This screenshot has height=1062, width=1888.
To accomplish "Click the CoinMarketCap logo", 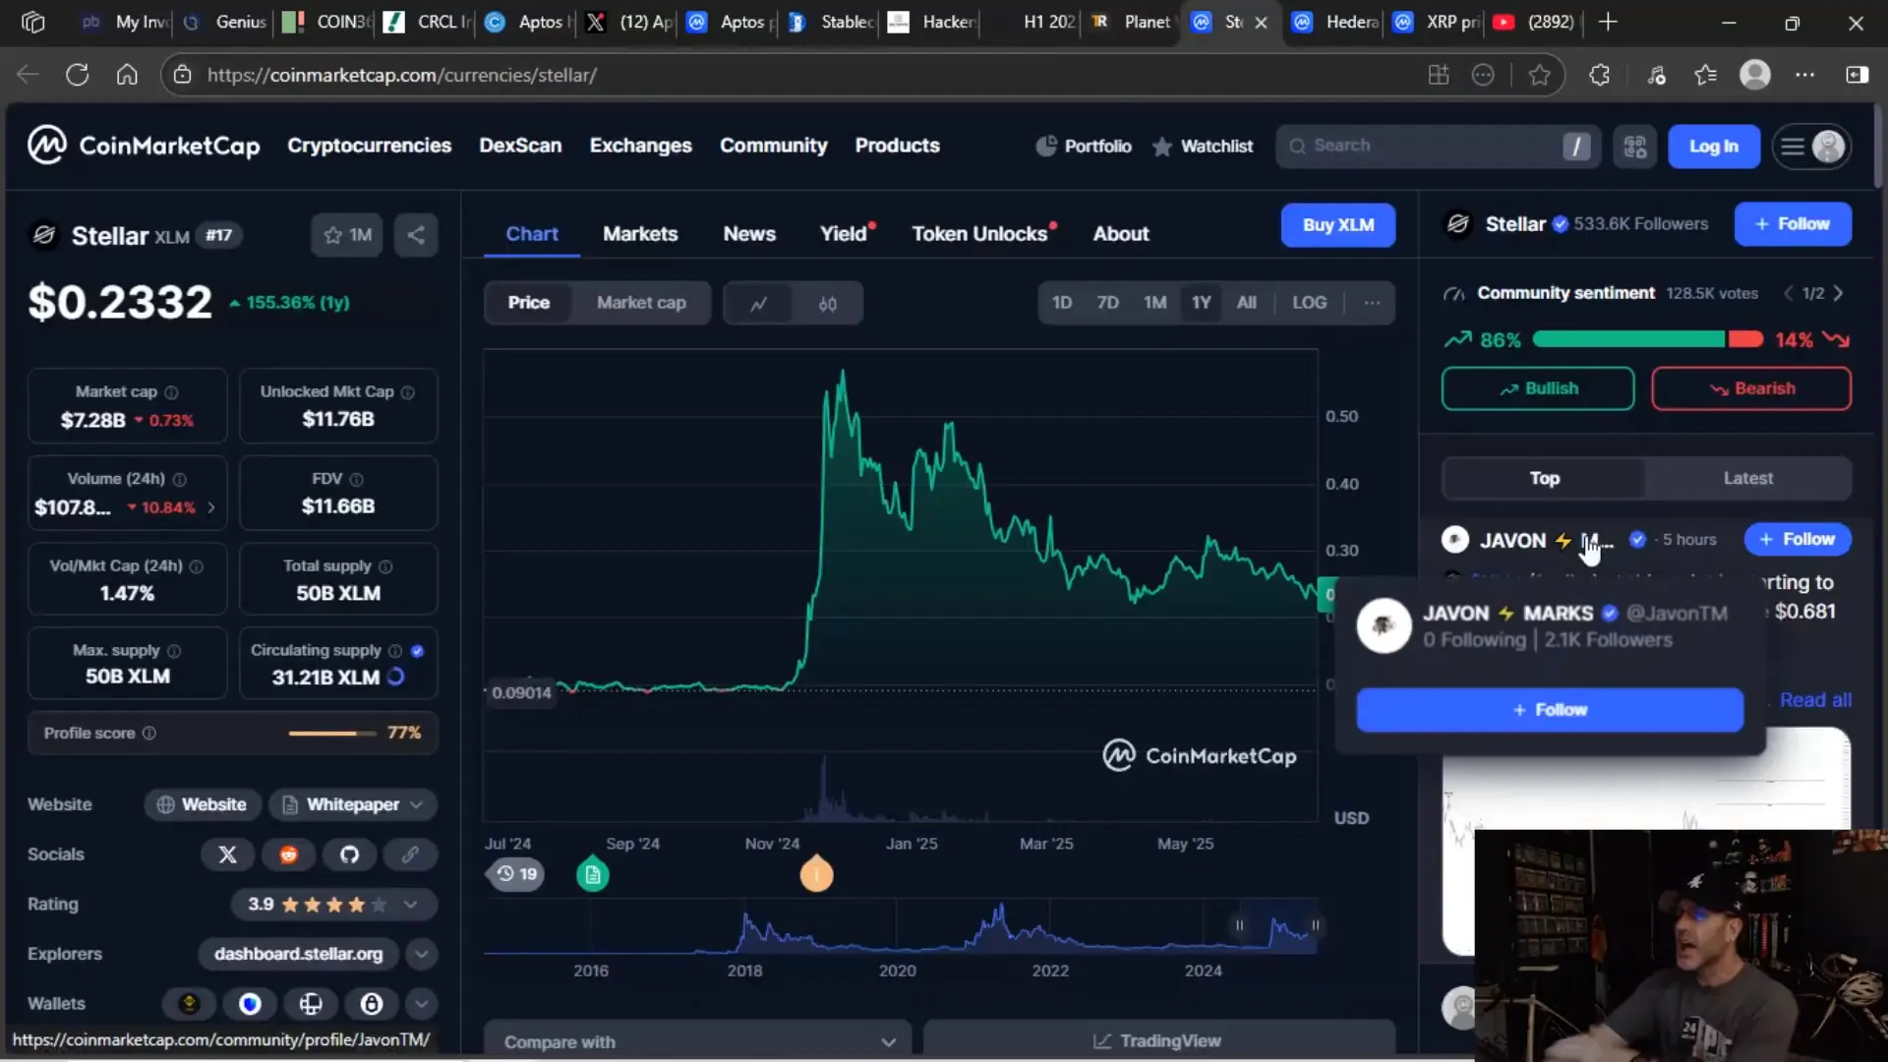I will [144, 146].
